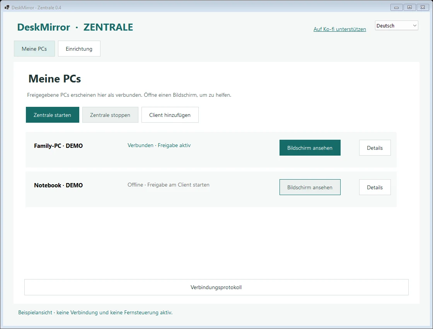
Task: Click Bildschirm ansehen for Notebook
Action: (x=310, y=187)
